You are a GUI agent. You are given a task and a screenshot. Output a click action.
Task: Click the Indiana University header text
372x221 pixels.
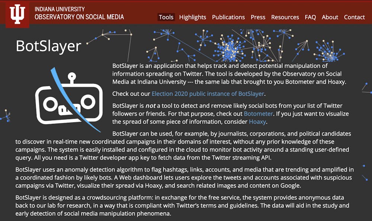60,9
